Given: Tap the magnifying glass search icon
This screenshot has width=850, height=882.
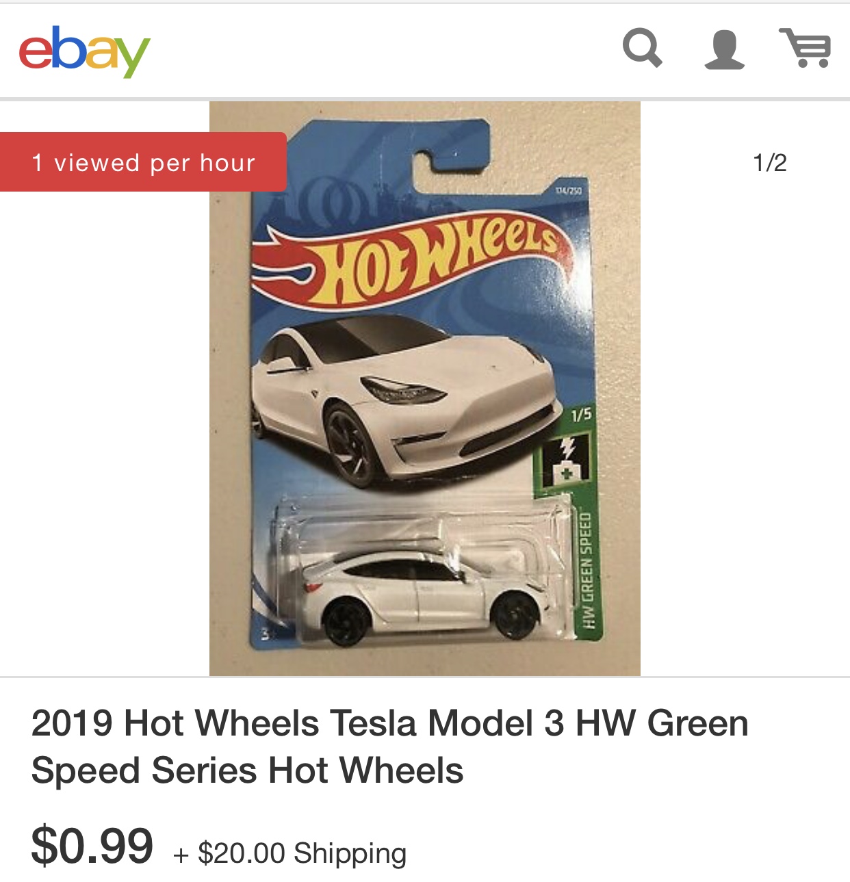Looking at the screenshot, I should pyautogui.click(x=643, y=48).
